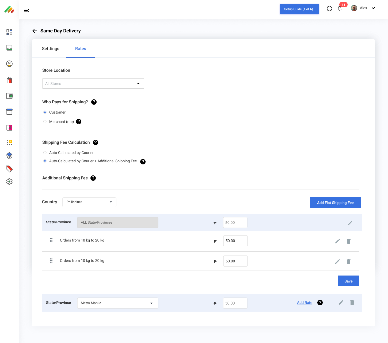Open the Metro Manila province dropdown

pos(117,303)
